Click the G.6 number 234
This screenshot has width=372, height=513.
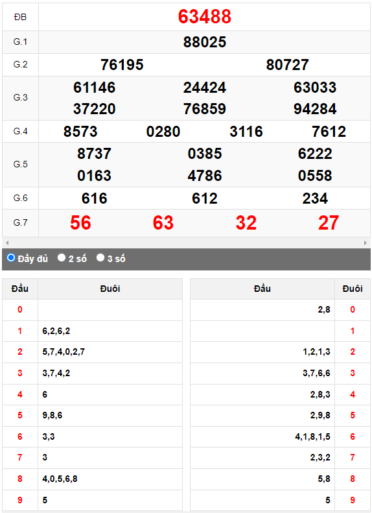pos(315,198)
